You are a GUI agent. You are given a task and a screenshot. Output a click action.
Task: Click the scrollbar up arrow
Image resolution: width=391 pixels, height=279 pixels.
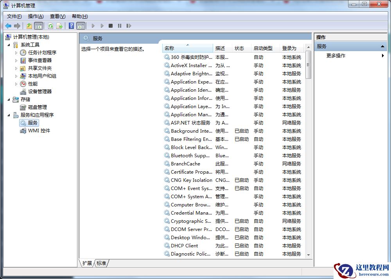click(308, 47)
